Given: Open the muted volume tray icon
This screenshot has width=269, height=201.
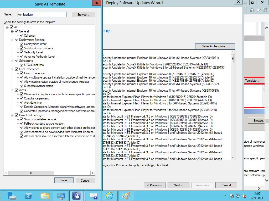Looking at the screenshot, I should [244, 196].
